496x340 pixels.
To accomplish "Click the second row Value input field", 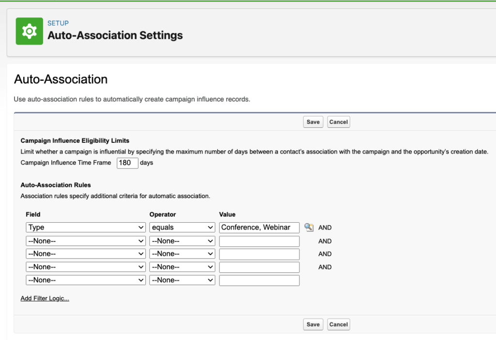I will [259, 241].
